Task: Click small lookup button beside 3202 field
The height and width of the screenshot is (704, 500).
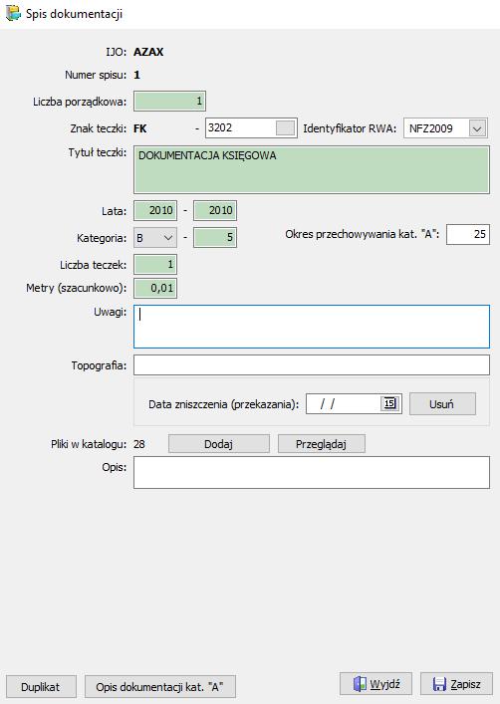Action: click(x=285, y=128)
